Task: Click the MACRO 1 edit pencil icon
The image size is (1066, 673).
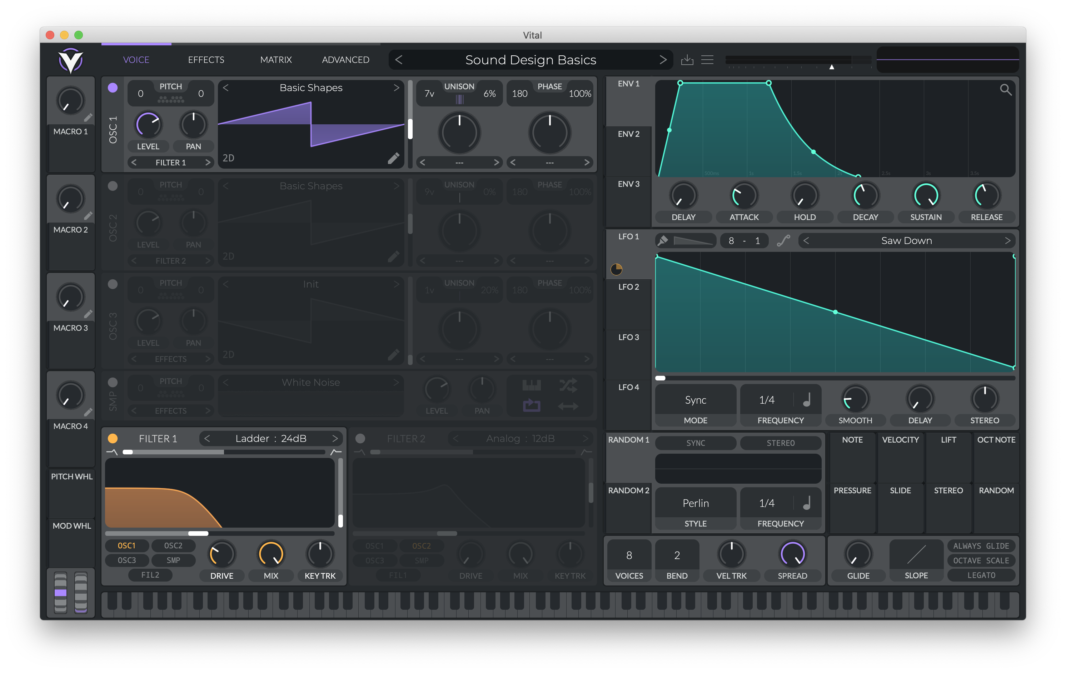Action: (x=88, y=117)
